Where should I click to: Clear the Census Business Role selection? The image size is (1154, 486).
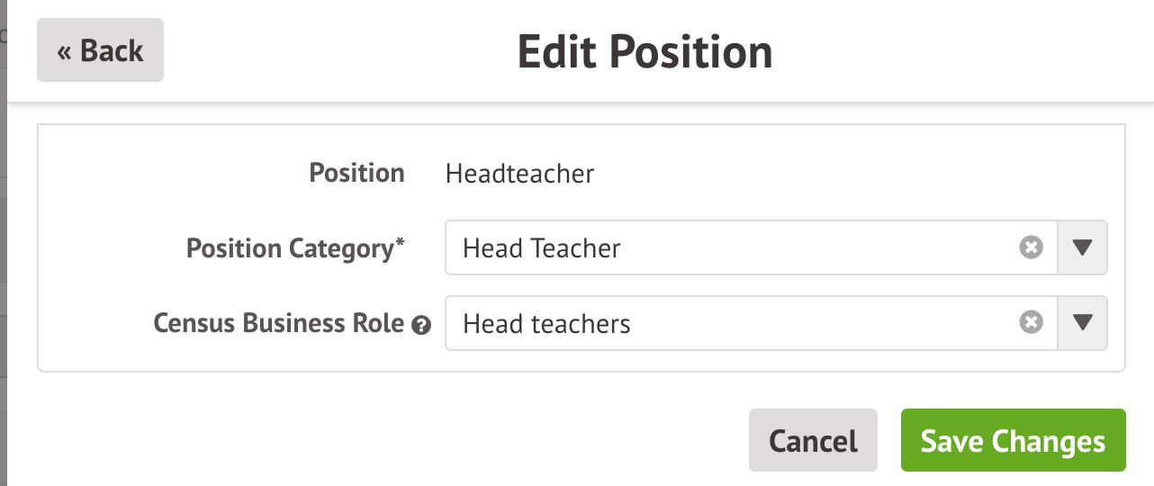pyautogui.click(x=1031, y=322)
